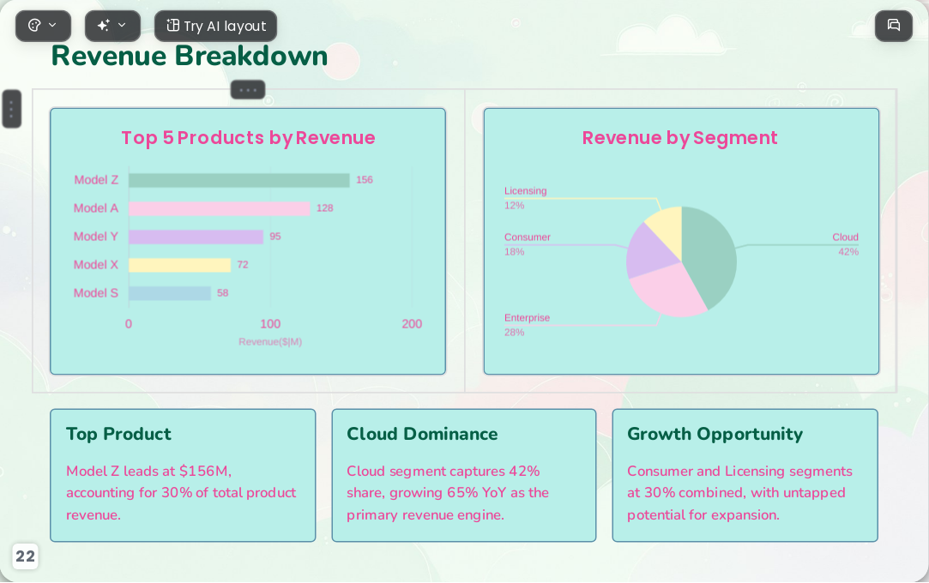Click the Cloud 42% pie label
The height and width of the screenshot is (583, 929).
point(846,244)
